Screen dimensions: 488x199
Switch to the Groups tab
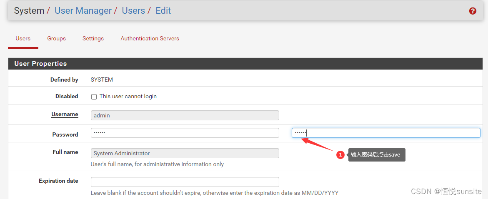[56, 39]
